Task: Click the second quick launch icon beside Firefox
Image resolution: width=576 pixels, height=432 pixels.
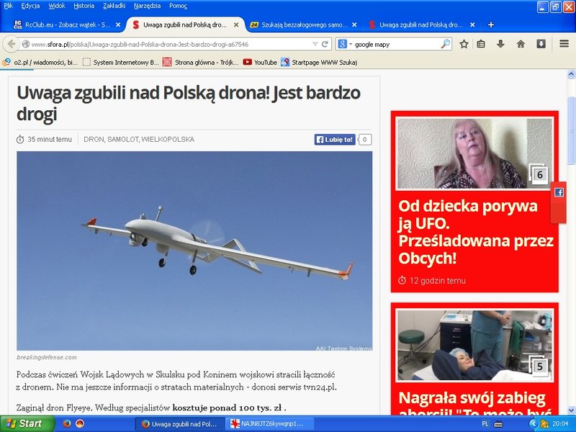Action: [80, 423]
